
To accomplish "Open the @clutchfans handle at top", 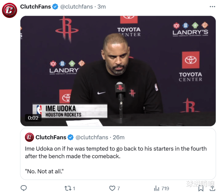I will (76, 7).
